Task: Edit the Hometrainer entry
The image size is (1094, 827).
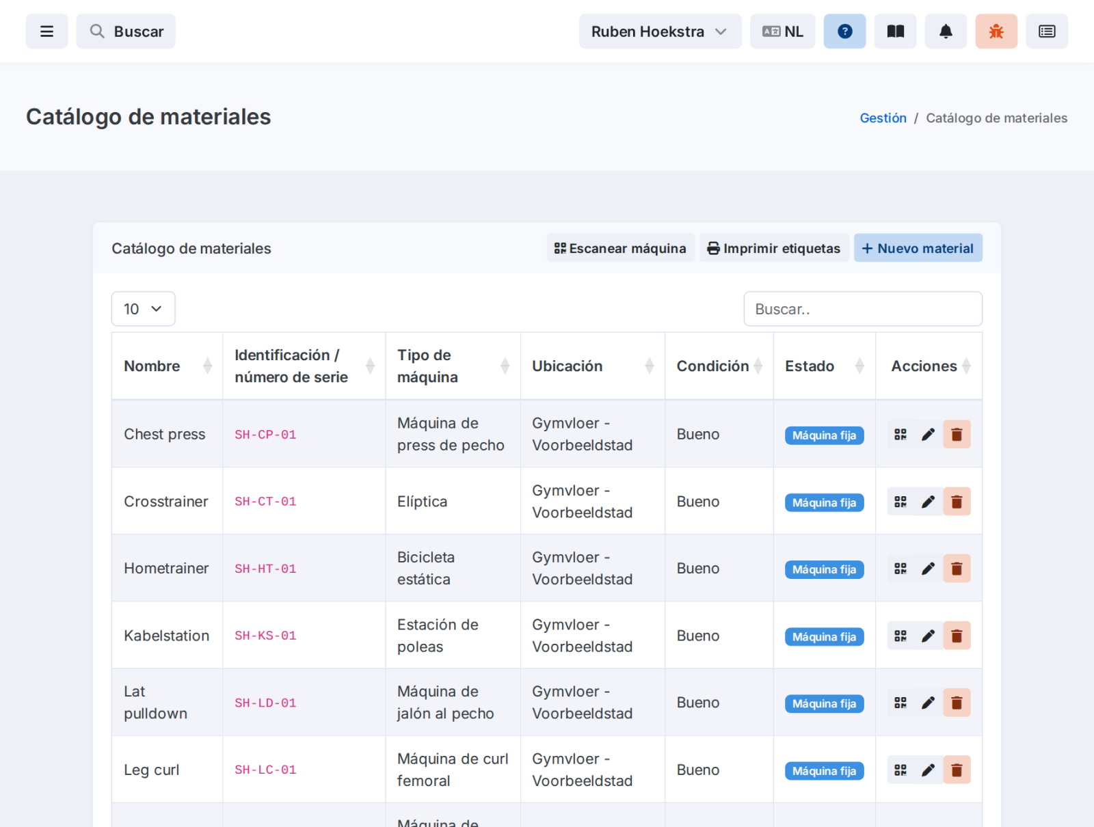Action: tap(928, 569)
